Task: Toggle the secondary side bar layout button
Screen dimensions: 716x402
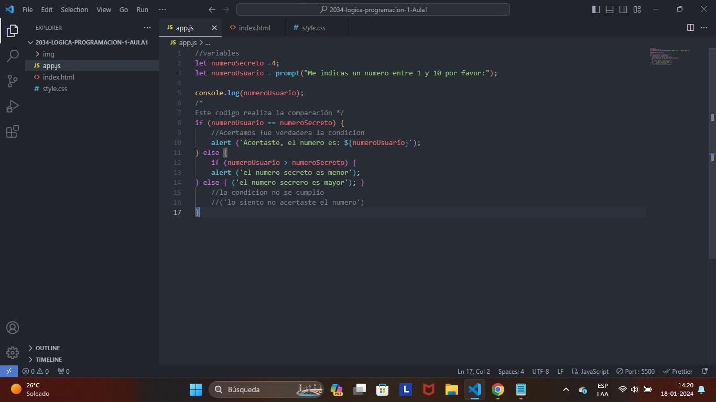Action: (623, 9)
